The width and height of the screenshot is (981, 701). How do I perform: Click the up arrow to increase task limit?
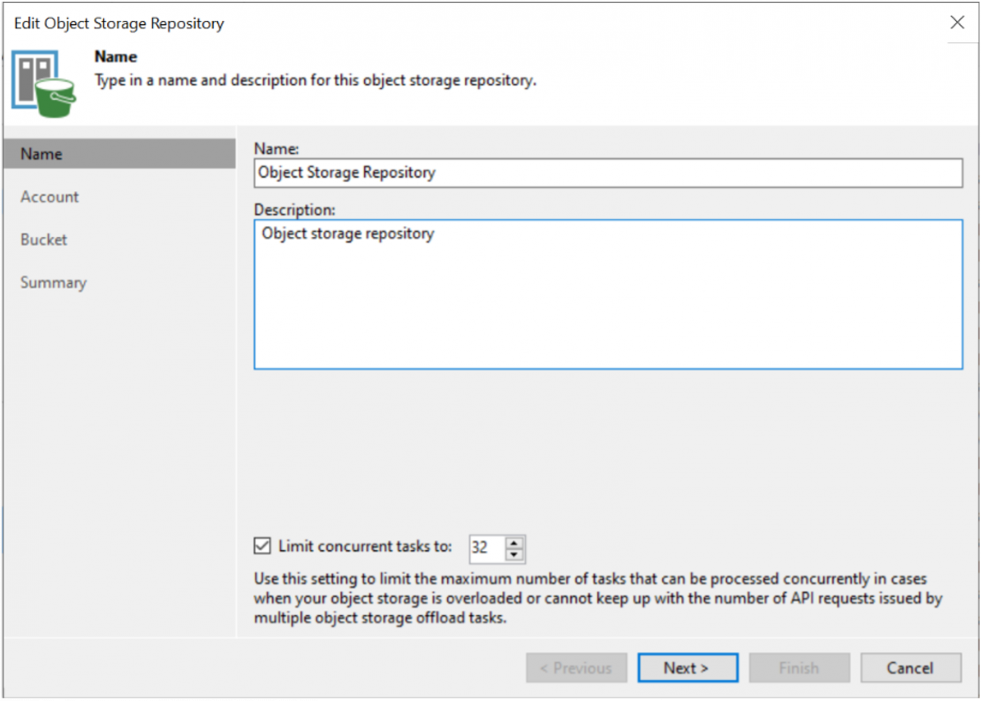[x=514, y=542]
